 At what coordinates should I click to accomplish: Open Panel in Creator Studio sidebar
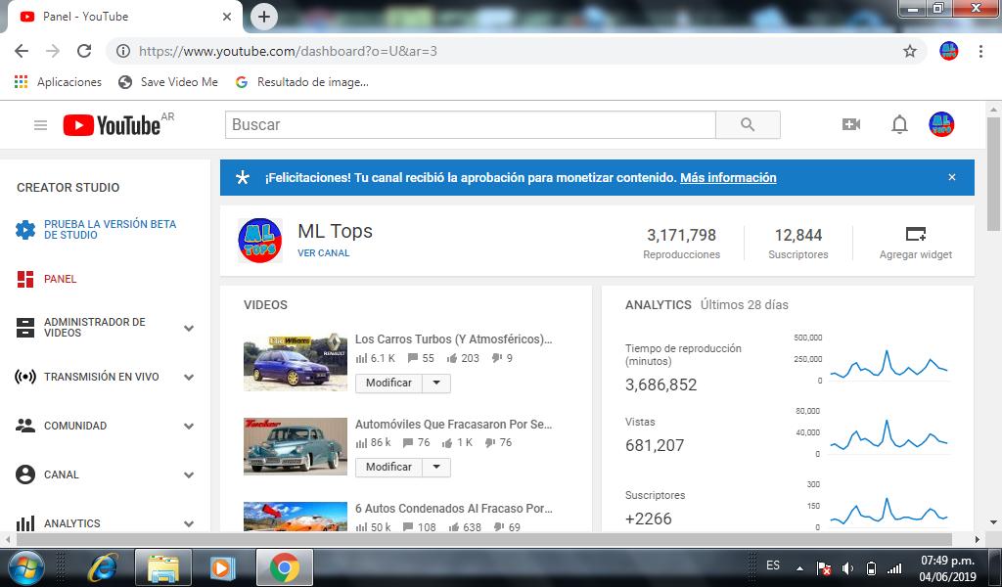pos(60,279)
